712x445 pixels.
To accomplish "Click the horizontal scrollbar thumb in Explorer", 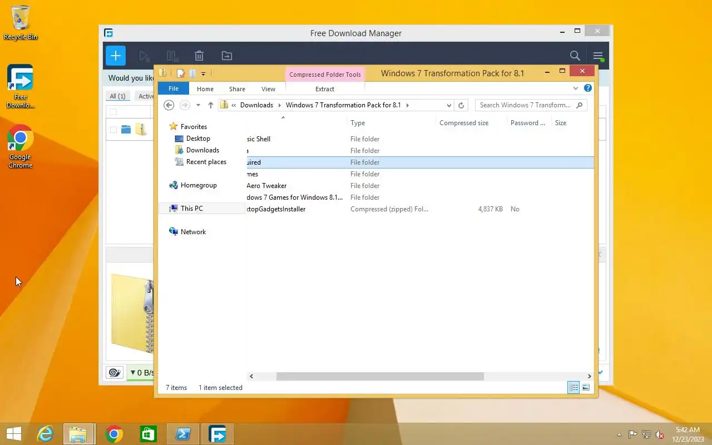I will coord(380,377).
